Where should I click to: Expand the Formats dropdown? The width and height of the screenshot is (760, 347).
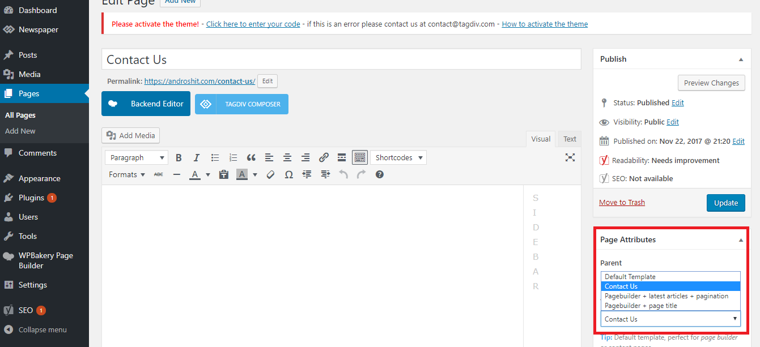point(126,174)
